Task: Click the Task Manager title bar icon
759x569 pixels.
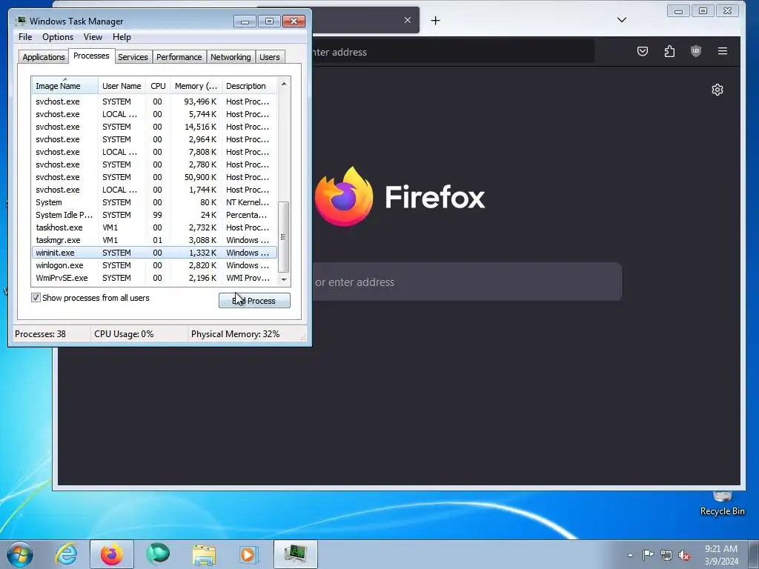Action: [x=20, y=21]
